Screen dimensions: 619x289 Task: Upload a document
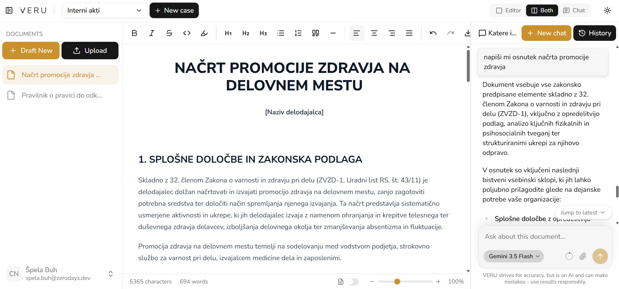90,51
